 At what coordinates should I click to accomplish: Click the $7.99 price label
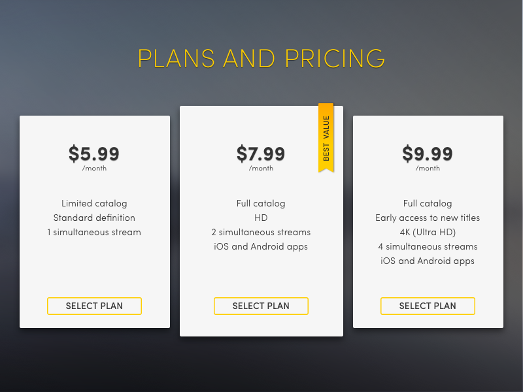tap(261, 154)
